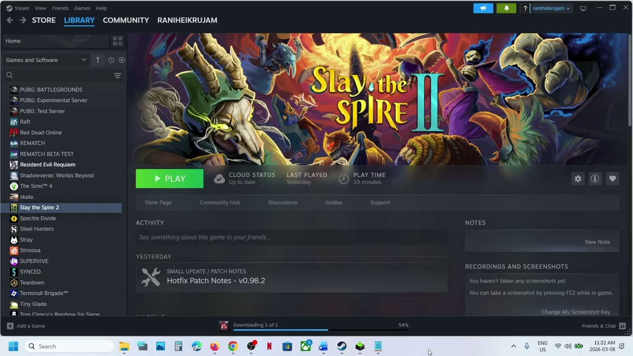Click Change My Screenshot Key
This screenshot has height=356, width=633.
pos(576,312)
